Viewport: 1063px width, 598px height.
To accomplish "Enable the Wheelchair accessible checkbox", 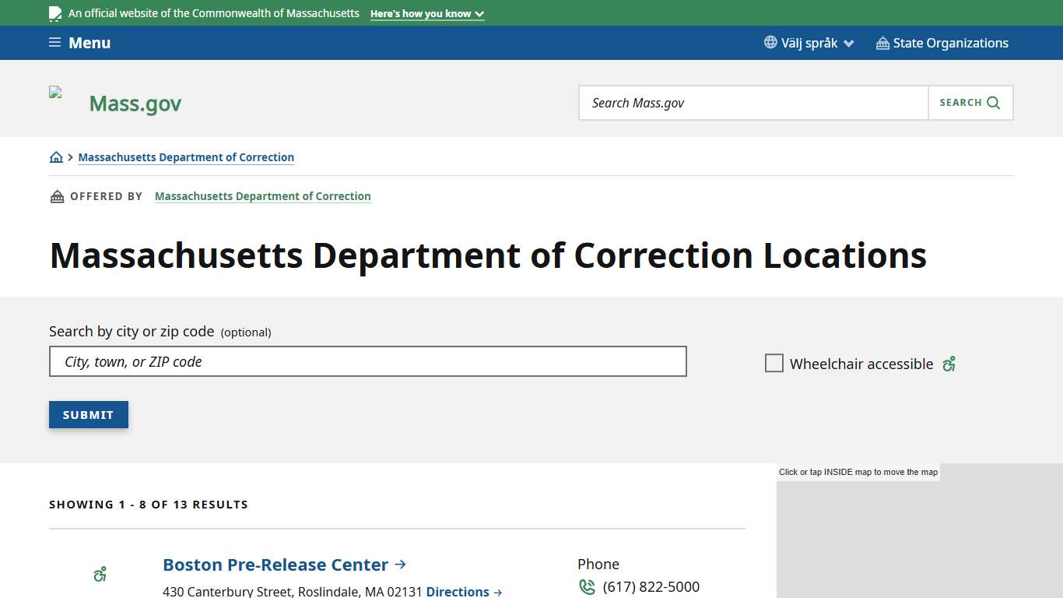I will point(774,363).
